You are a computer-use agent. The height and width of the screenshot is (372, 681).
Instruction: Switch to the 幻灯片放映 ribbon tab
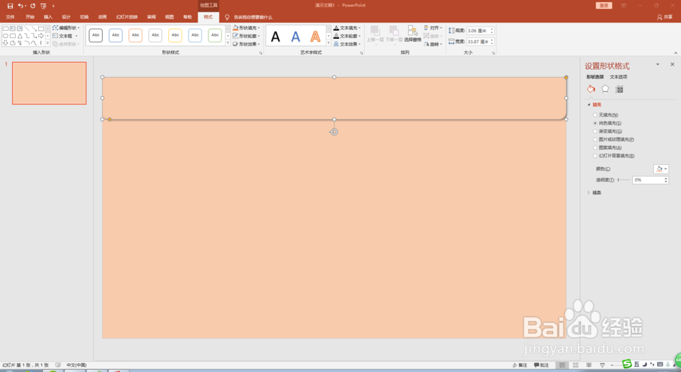click(x=127, y=17)
